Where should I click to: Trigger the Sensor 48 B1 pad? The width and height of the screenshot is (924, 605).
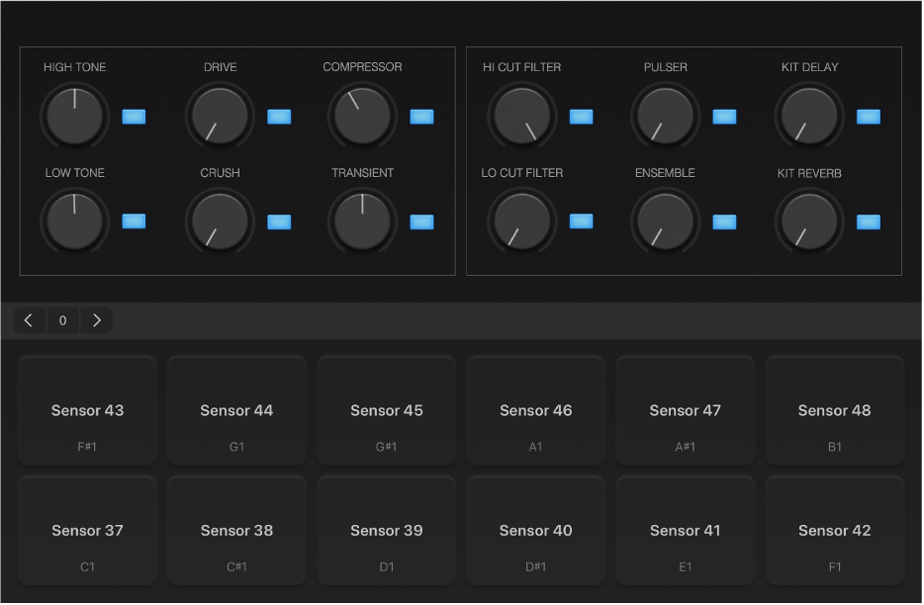click(x=834, y=411)
